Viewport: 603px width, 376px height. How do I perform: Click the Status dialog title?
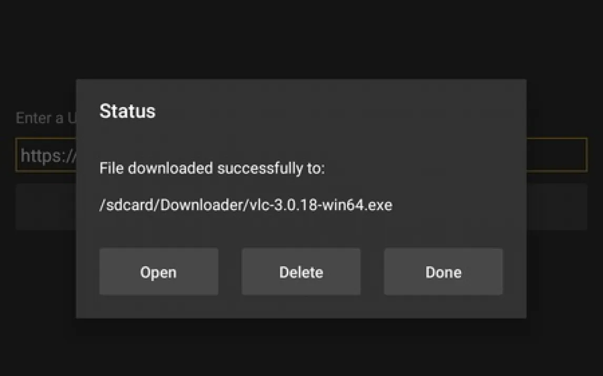[127, 111]
